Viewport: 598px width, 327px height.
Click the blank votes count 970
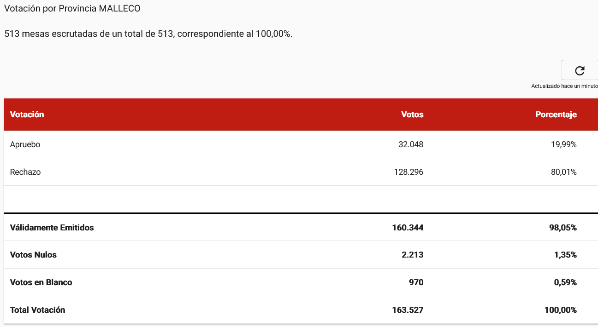[416, 282]
